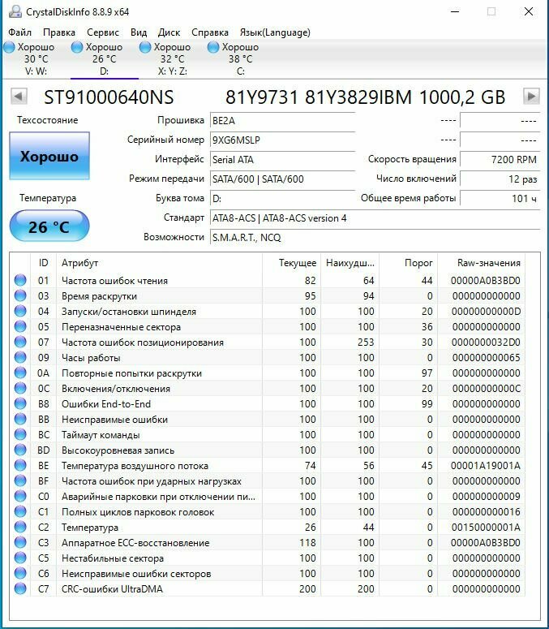Click status orb for attribute 03 Время раскрутки
Viewport: 549px width, 629px height.
click(20, 295)
